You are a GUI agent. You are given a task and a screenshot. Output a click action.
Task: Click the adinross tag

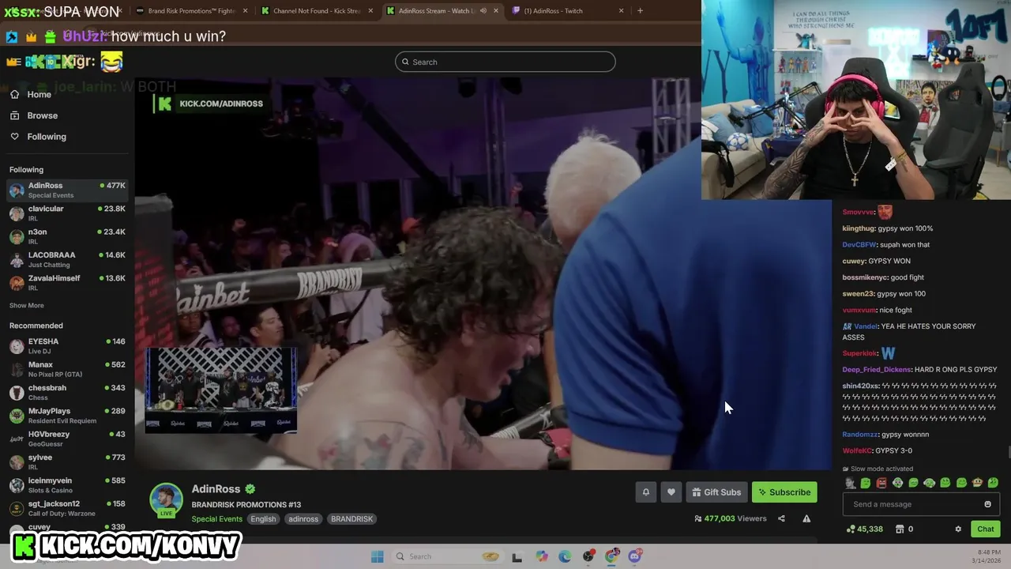point(303,519)
